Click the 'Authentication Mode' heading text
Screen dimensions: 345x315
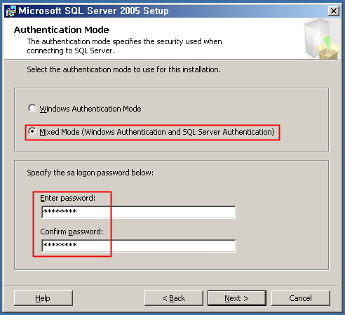(x=62, y=30)
